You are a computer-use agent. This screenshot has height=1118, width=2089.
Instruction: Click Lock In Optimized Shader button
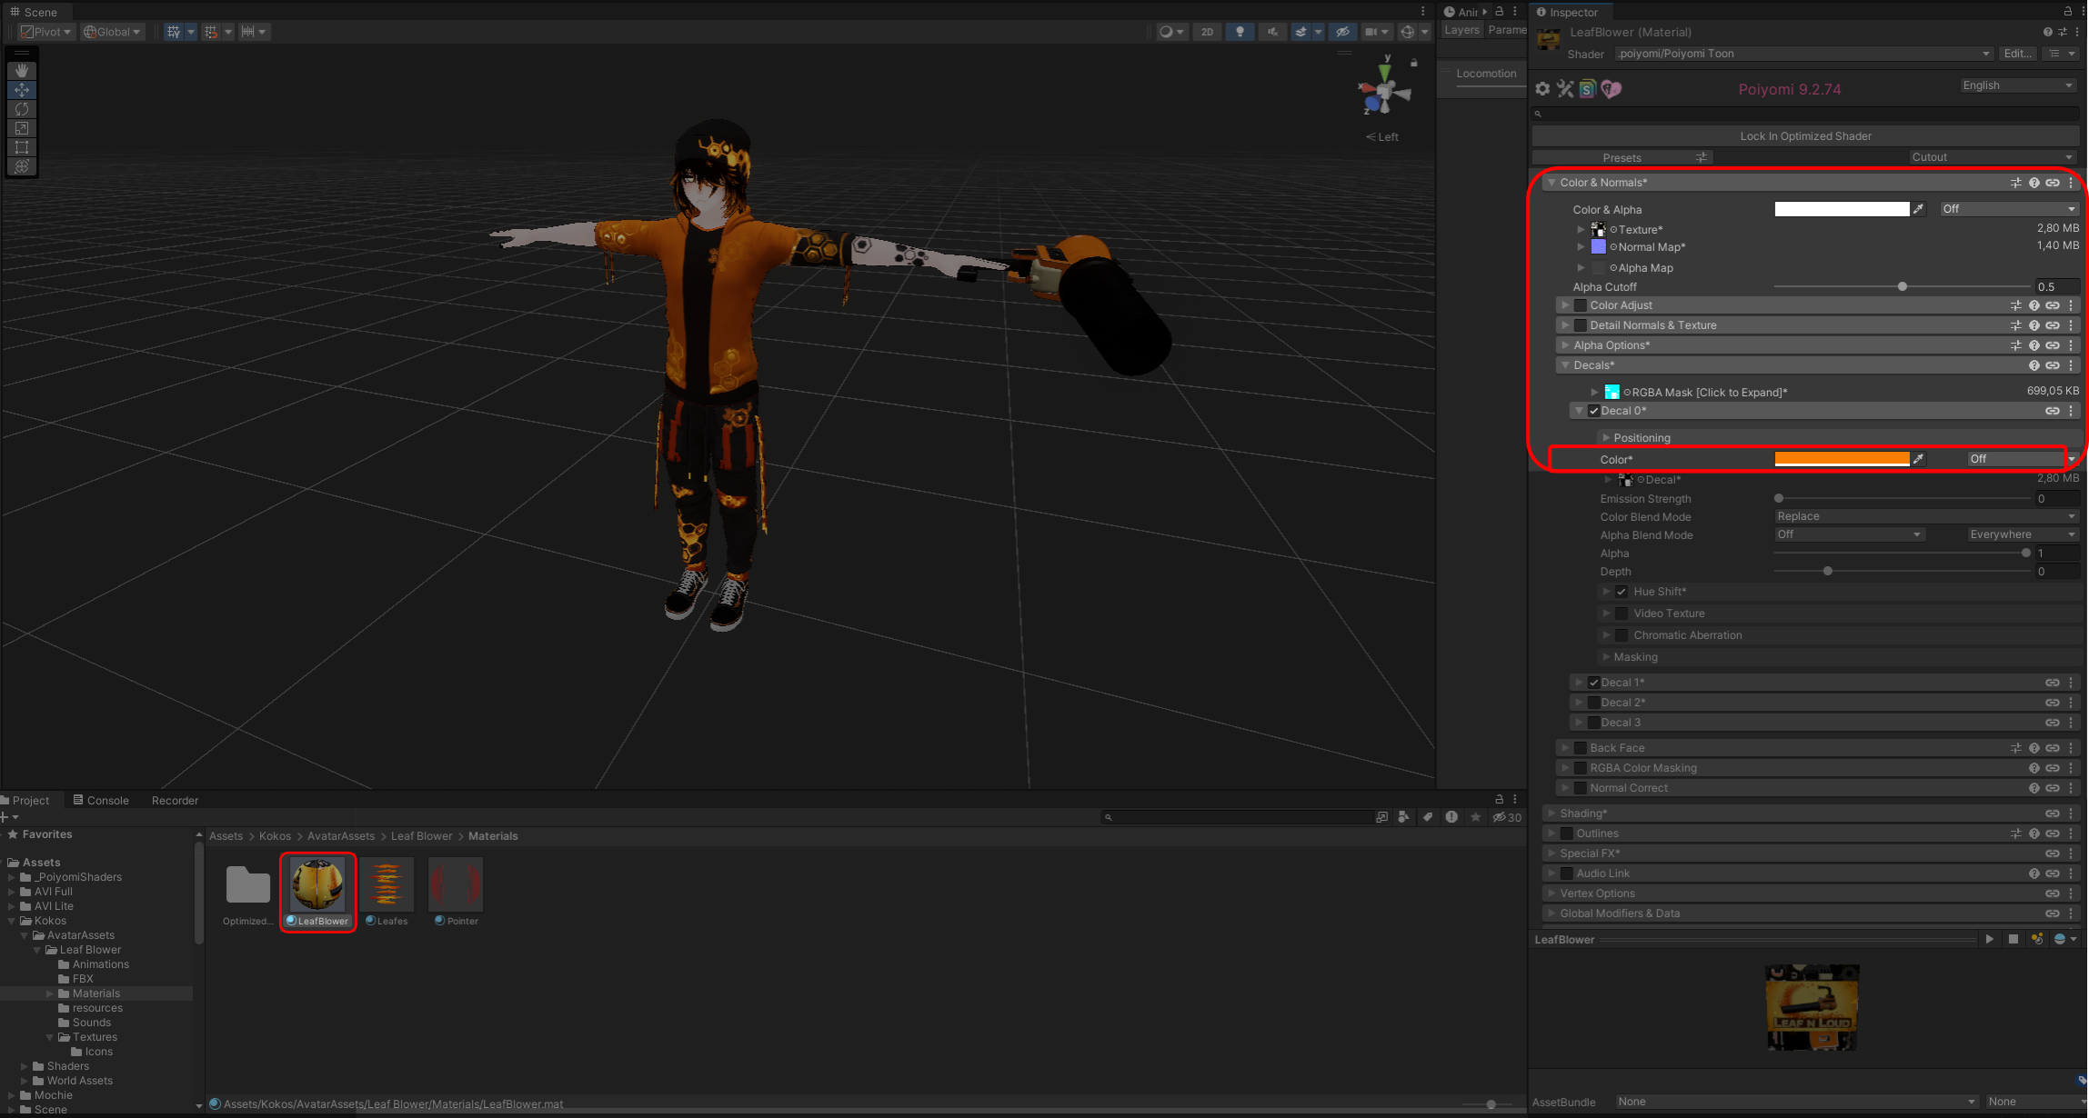[x=1805, y=136]
